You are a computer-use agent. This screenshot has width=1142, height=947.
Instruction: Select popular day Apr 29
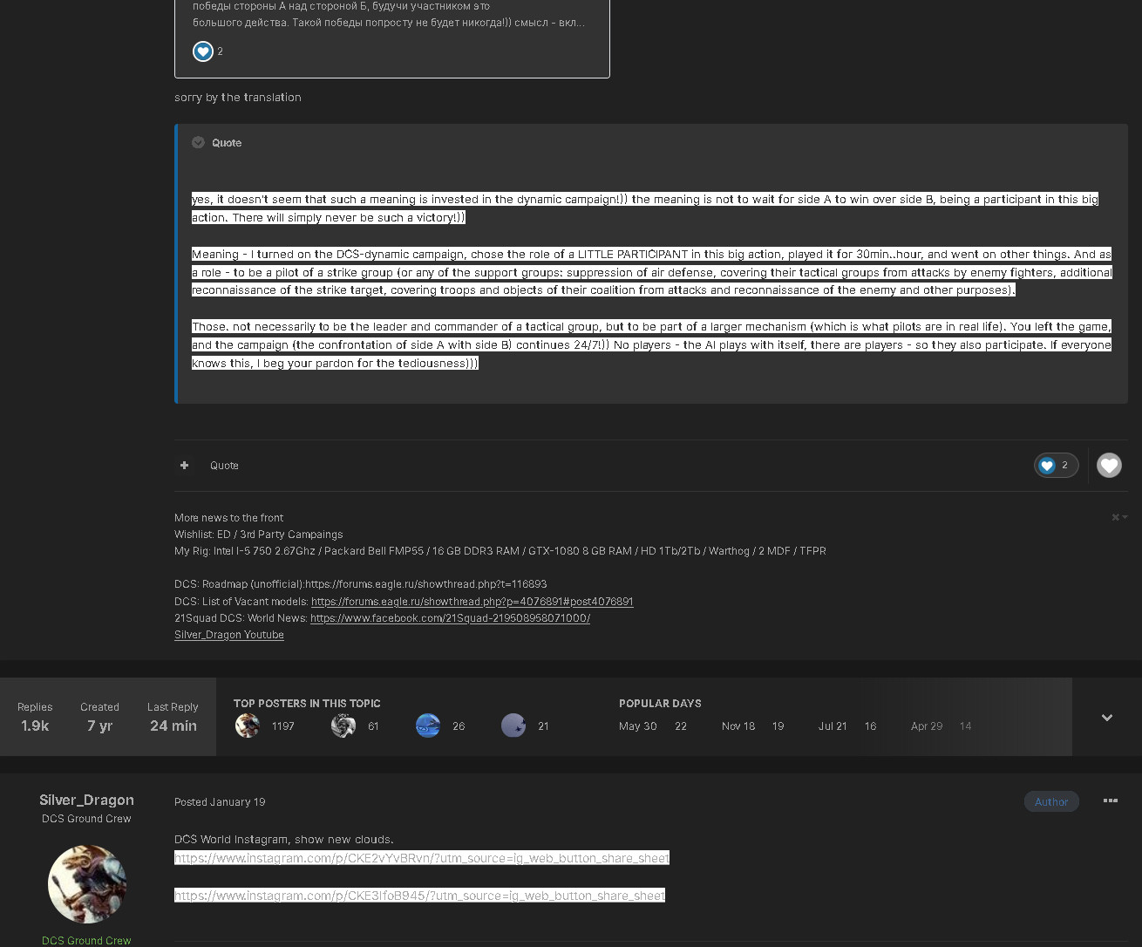[927, 726]
